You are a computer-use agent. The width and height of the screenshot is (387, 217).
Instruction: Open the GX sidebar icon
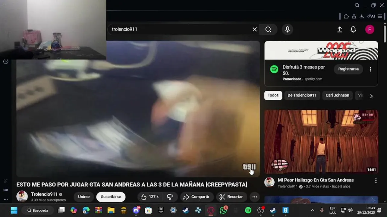(x=6, y=190)
